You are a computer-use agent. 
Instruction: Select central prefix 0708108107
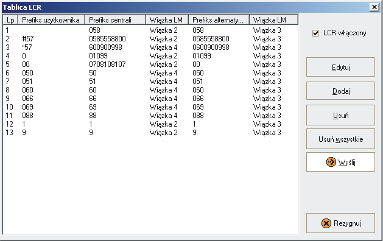click(107, 65)
